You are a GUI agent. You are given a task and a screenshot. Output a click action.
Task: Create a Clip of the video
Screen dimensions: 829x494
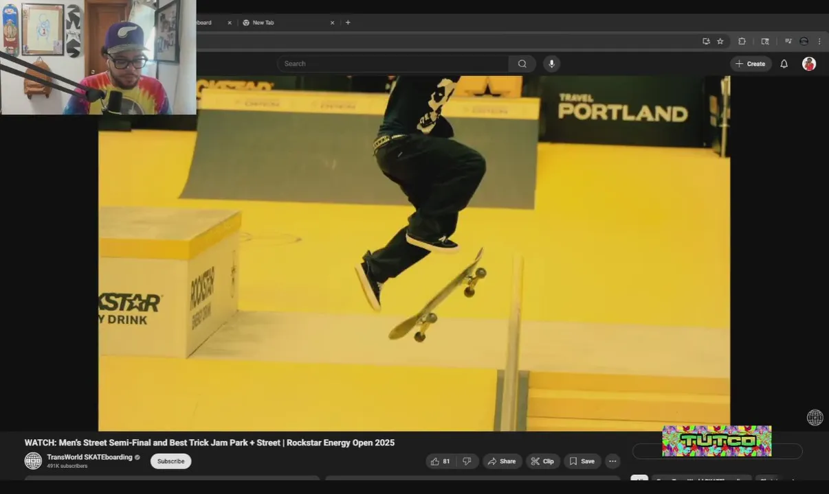coord(542,461)
